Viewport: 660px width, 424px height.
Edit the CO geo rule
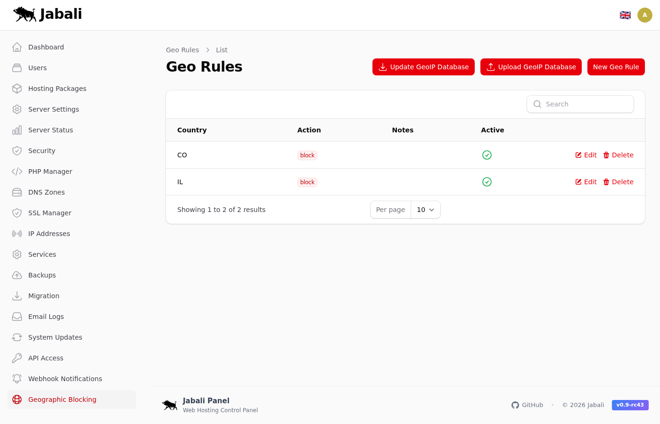click(x=586, y=155)
